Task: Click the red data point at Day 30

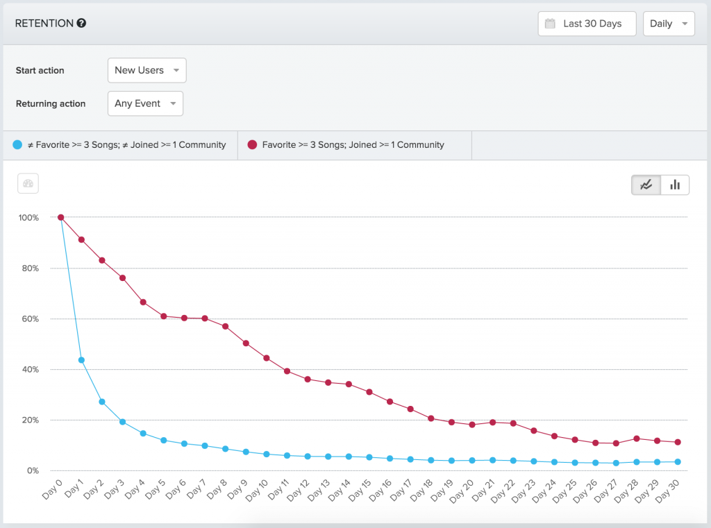Action: 678,442
